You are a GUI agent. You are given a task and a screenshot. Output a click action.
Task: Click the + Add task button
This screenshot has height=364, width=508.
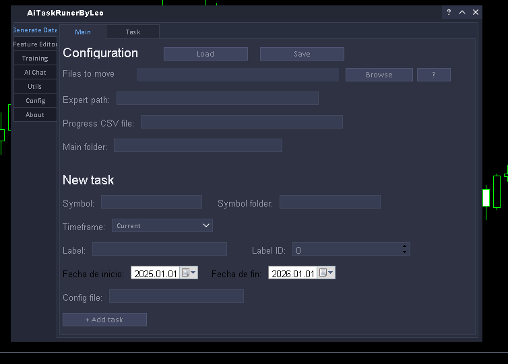coord(104,320)
